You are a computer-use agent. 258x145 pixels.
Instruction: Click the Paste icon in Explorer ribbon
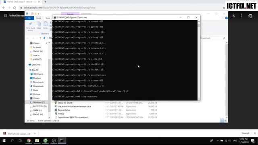46,25
